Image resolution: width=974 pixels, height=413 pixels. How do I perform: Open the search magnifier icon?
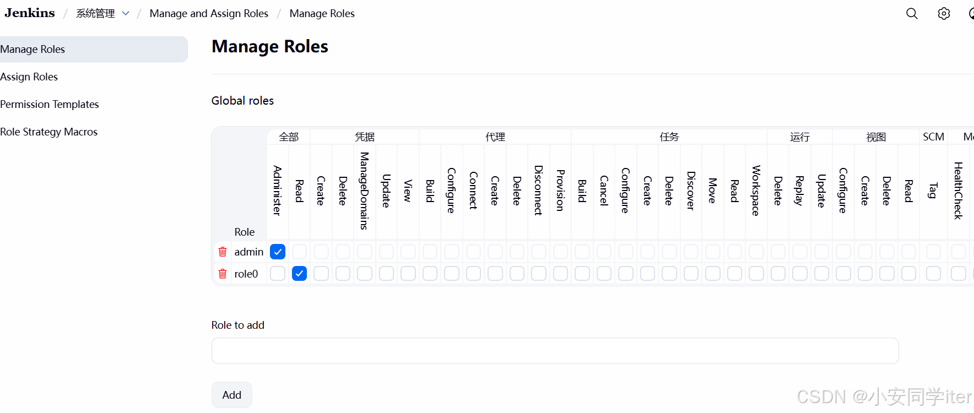point(912,14)
